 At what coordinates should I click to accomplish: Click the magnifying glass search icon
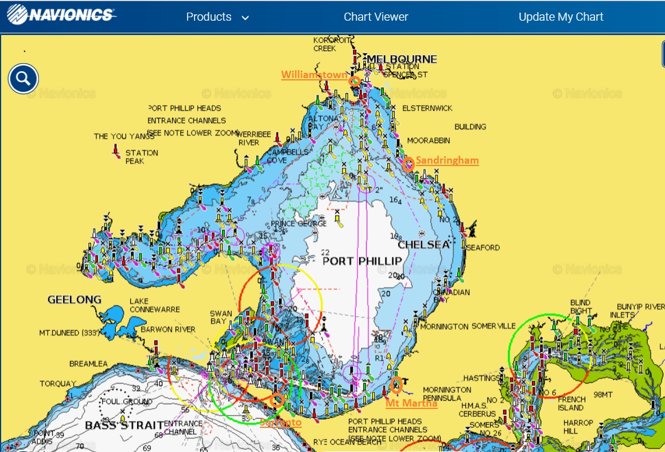23,79
